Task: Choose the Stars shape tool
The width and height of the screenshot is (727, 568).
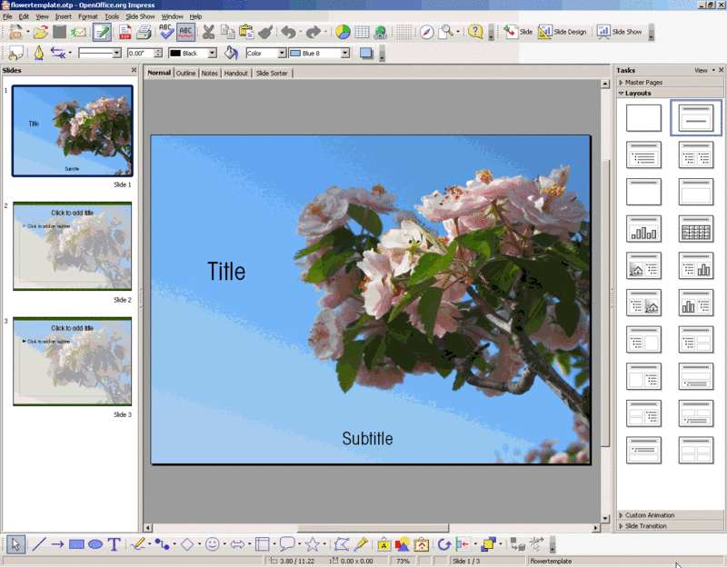Action: 312,543
